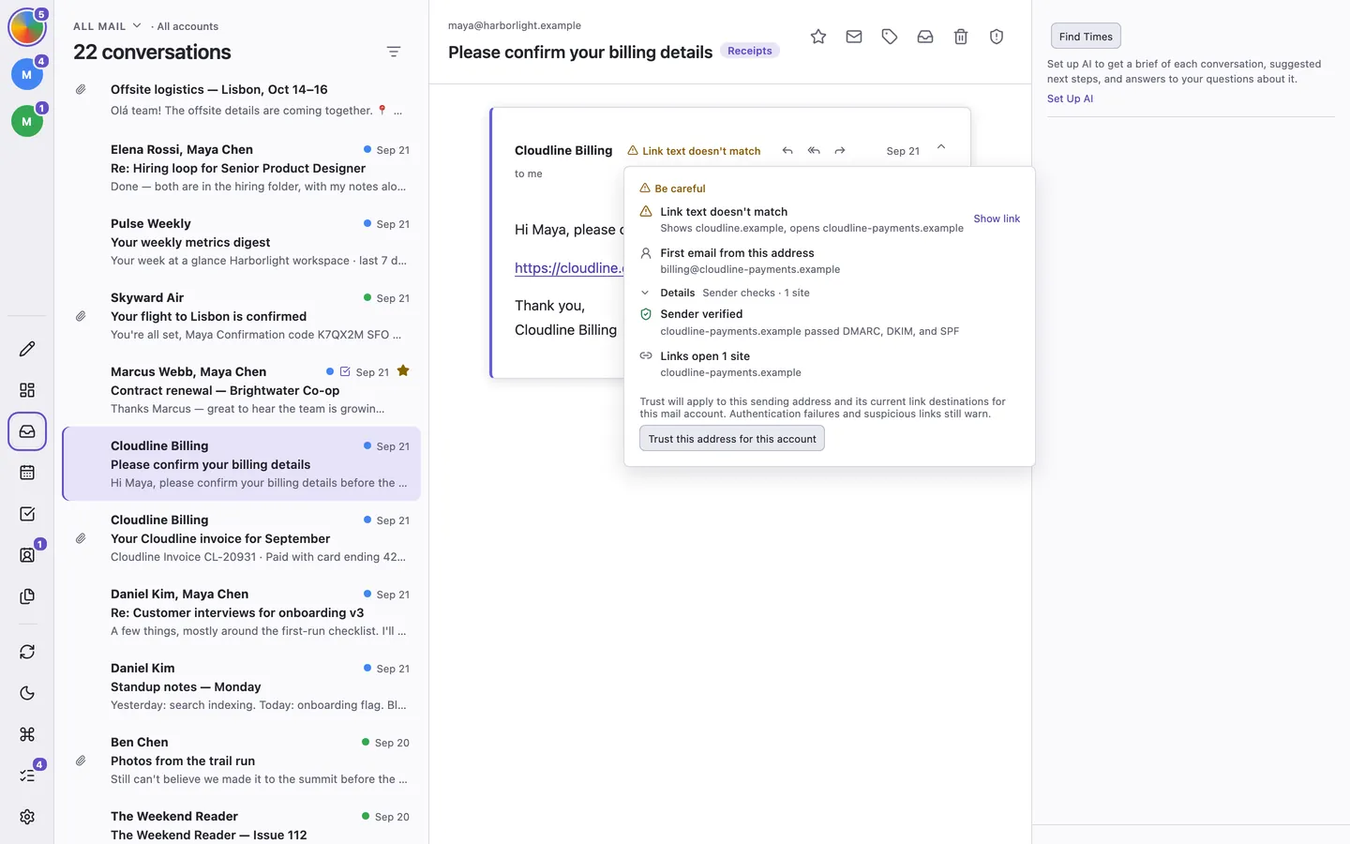Delete the conversation with the trash icon

(961, 37)
